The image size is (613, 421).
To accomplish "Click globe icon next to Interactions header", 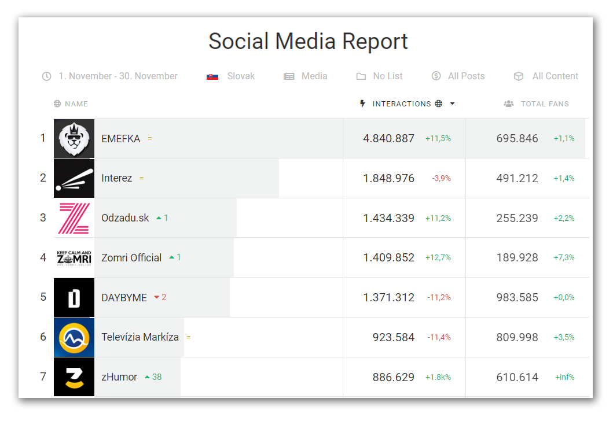I will 439,104.
